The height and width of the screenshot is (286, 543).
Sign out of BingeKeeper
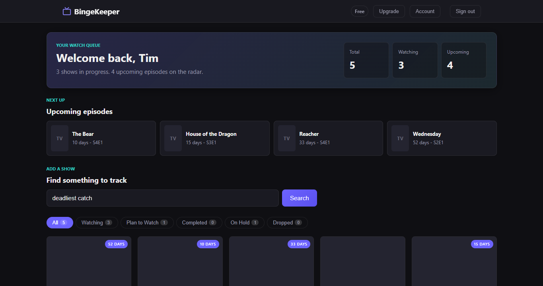(465, 12)
